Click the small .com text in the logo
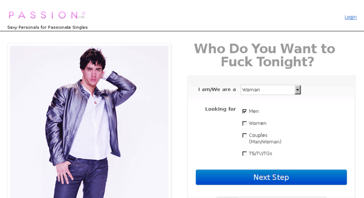Screen dimensions: 364x198 pos(81,17)
